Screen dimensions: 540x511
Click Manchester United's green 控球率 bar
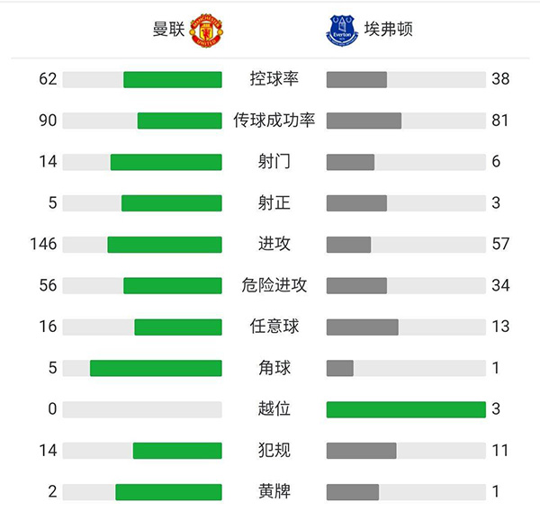[172, 79]
